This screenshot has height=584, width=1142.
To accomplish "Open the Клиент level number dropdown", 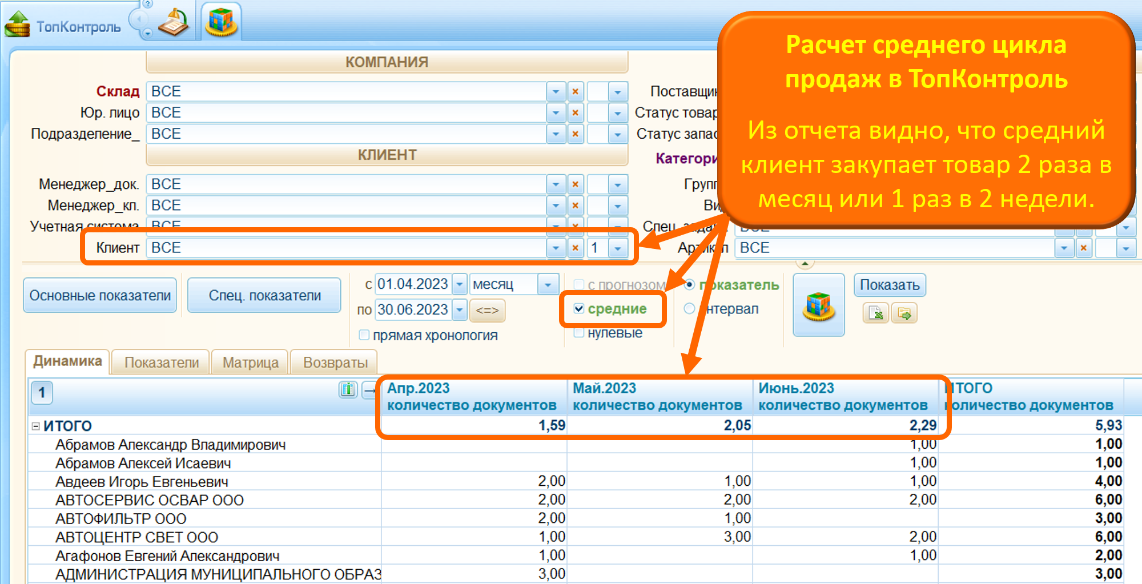I will point(618,248).
